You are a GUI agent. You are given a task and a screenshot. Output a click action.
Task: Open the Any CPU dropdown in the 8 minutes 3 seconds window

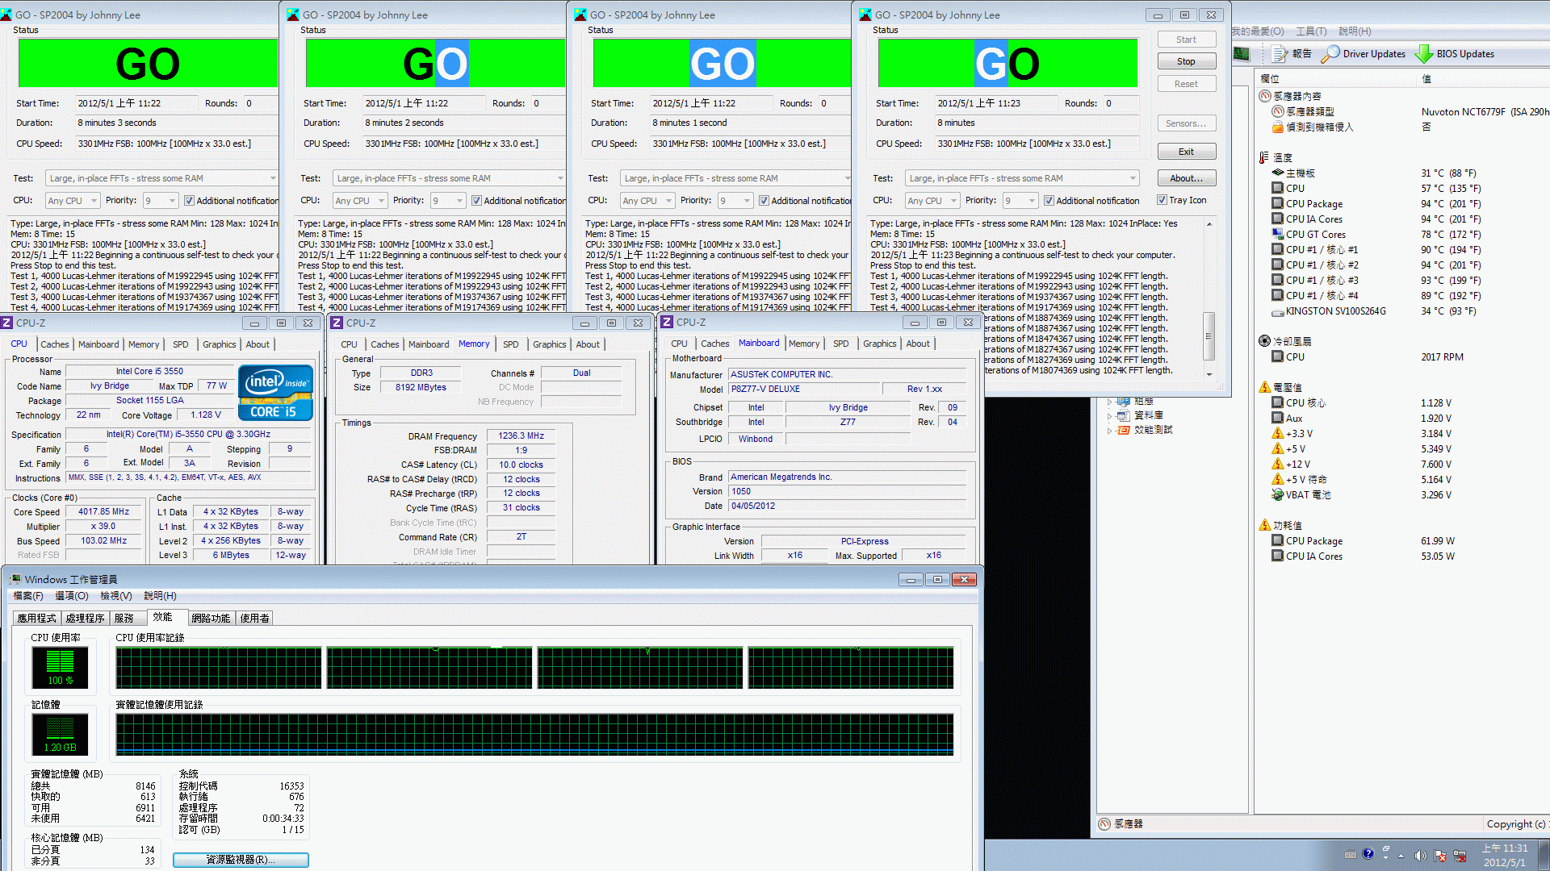click(x=72, y=201)
